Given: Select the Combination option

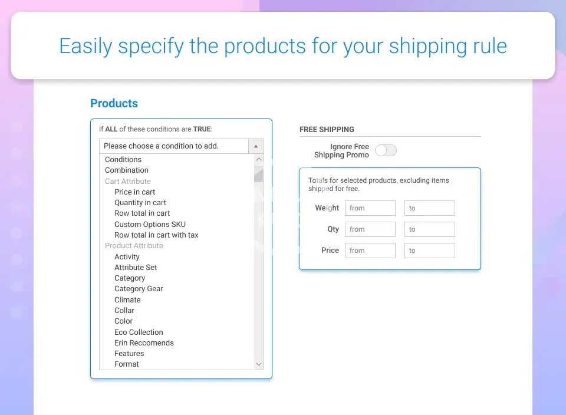Looking at the screenshot, I should [127, 170].
